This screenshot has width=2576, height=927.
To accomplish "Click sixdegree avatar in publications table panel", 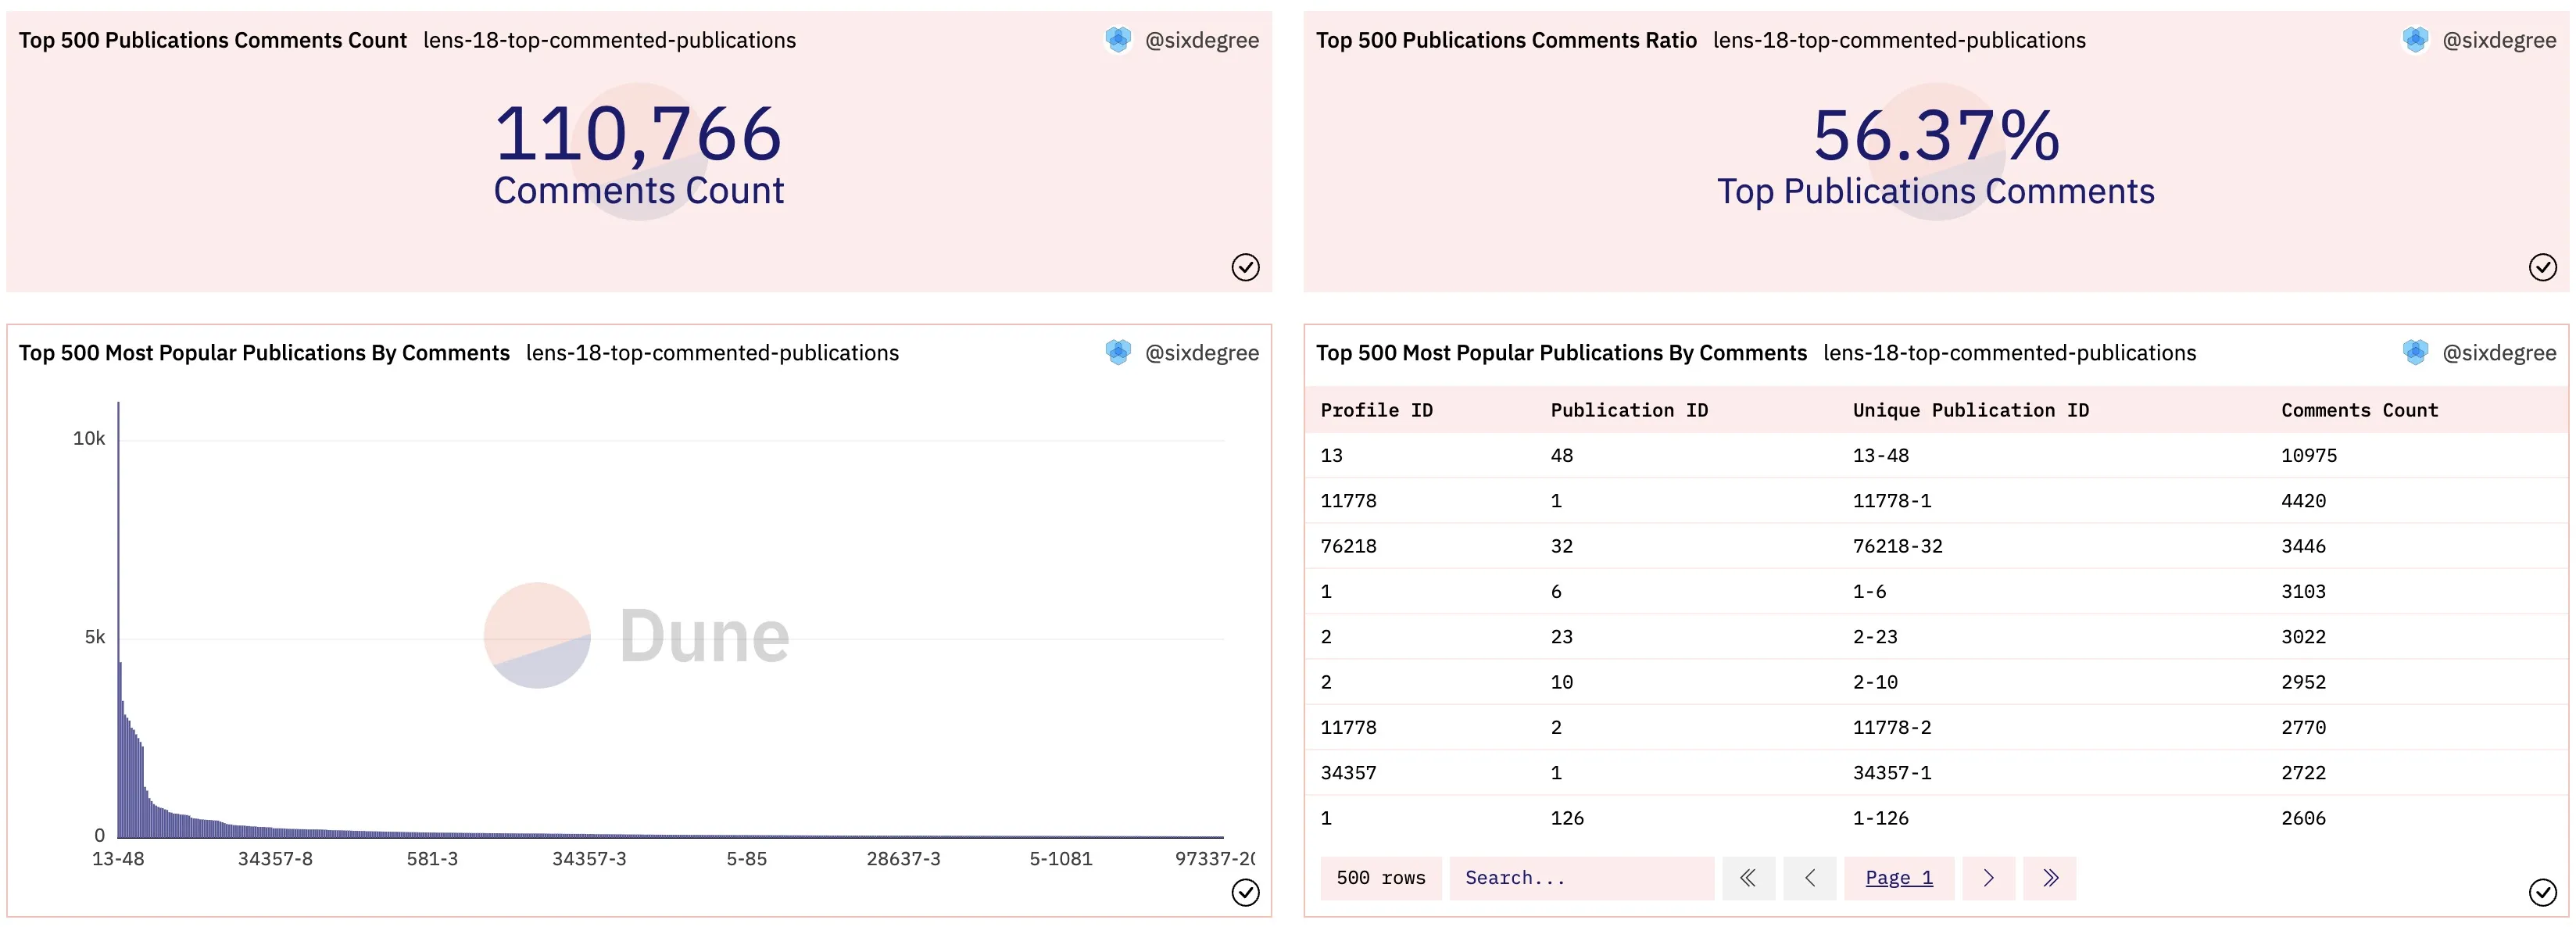I will point(2415,352).
